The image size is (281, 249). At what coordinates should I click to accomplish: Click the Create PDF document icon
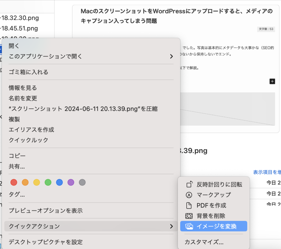(x=189, y=205)
